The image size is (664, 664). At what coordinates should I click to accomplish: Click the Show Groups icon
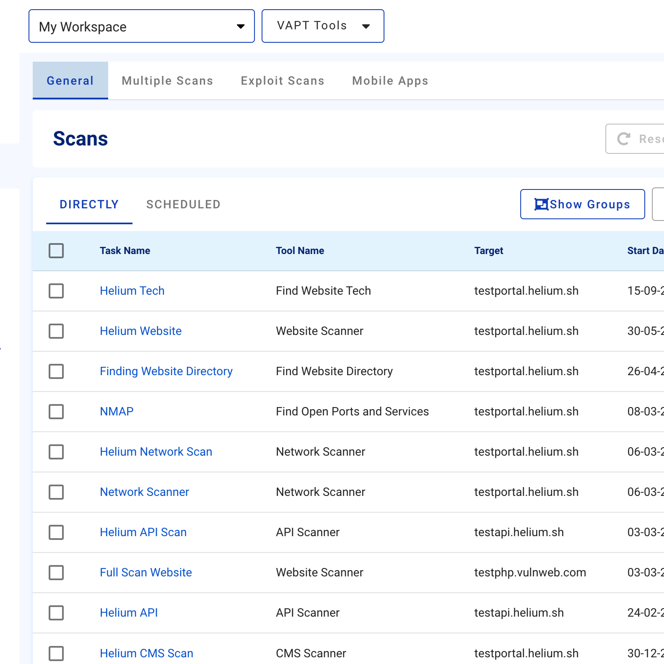pos(541,204)
